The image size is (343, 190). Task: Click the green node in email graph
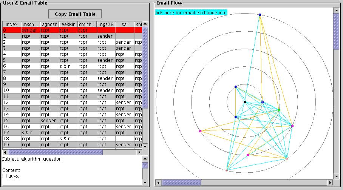click(279, 110)
